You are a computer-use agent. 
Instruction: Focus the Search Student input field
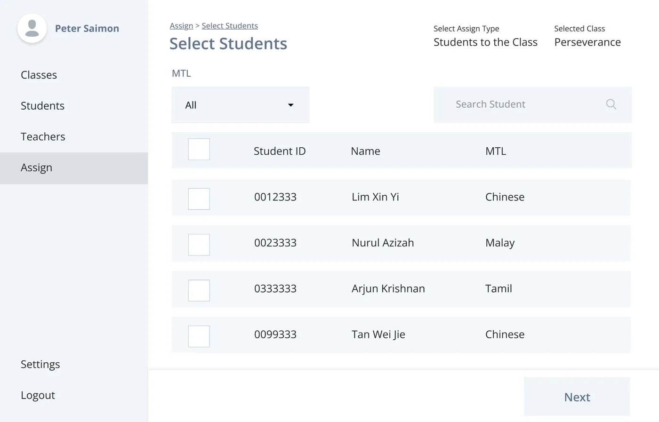tap(532, 104)
